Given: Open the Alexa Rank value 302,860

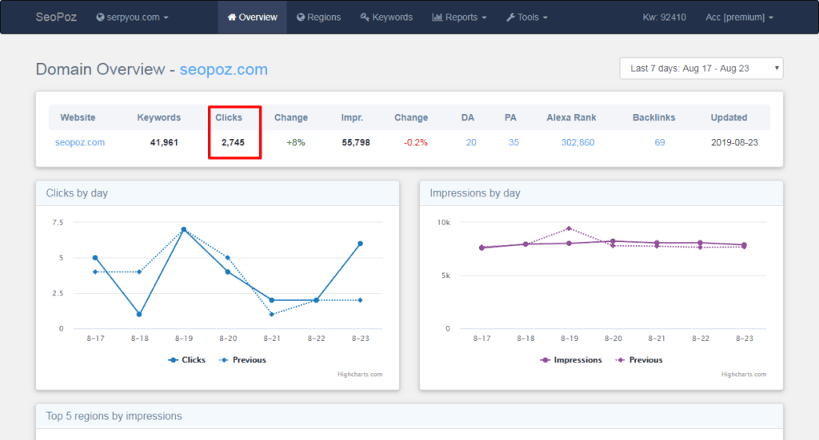Looking at the screenshot, I should click(577, 142).
